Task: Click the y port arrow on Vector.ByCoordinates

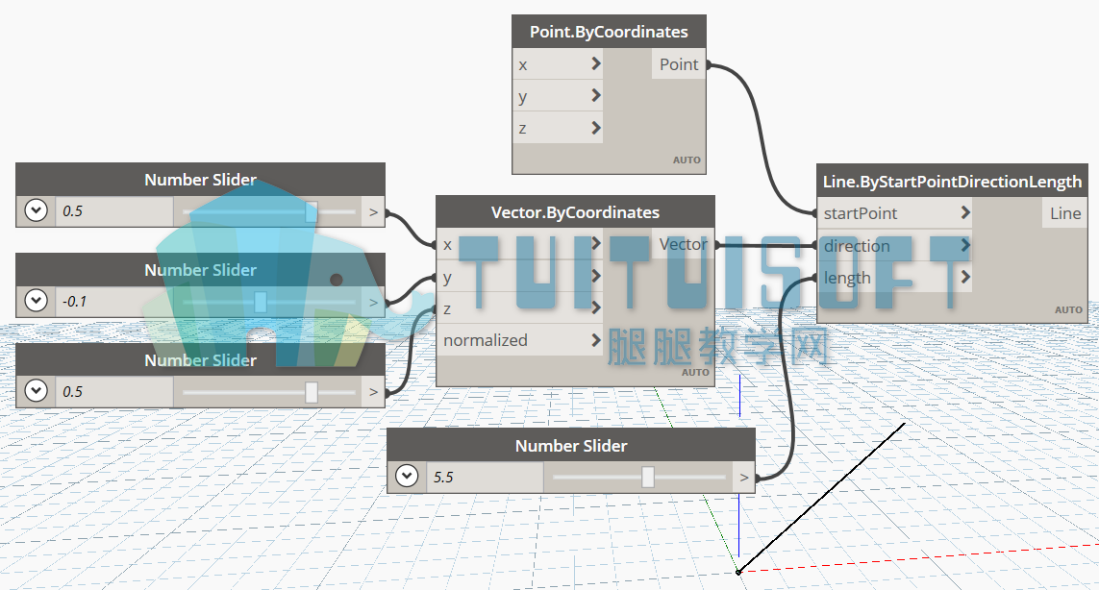Action: coord(596,276)
